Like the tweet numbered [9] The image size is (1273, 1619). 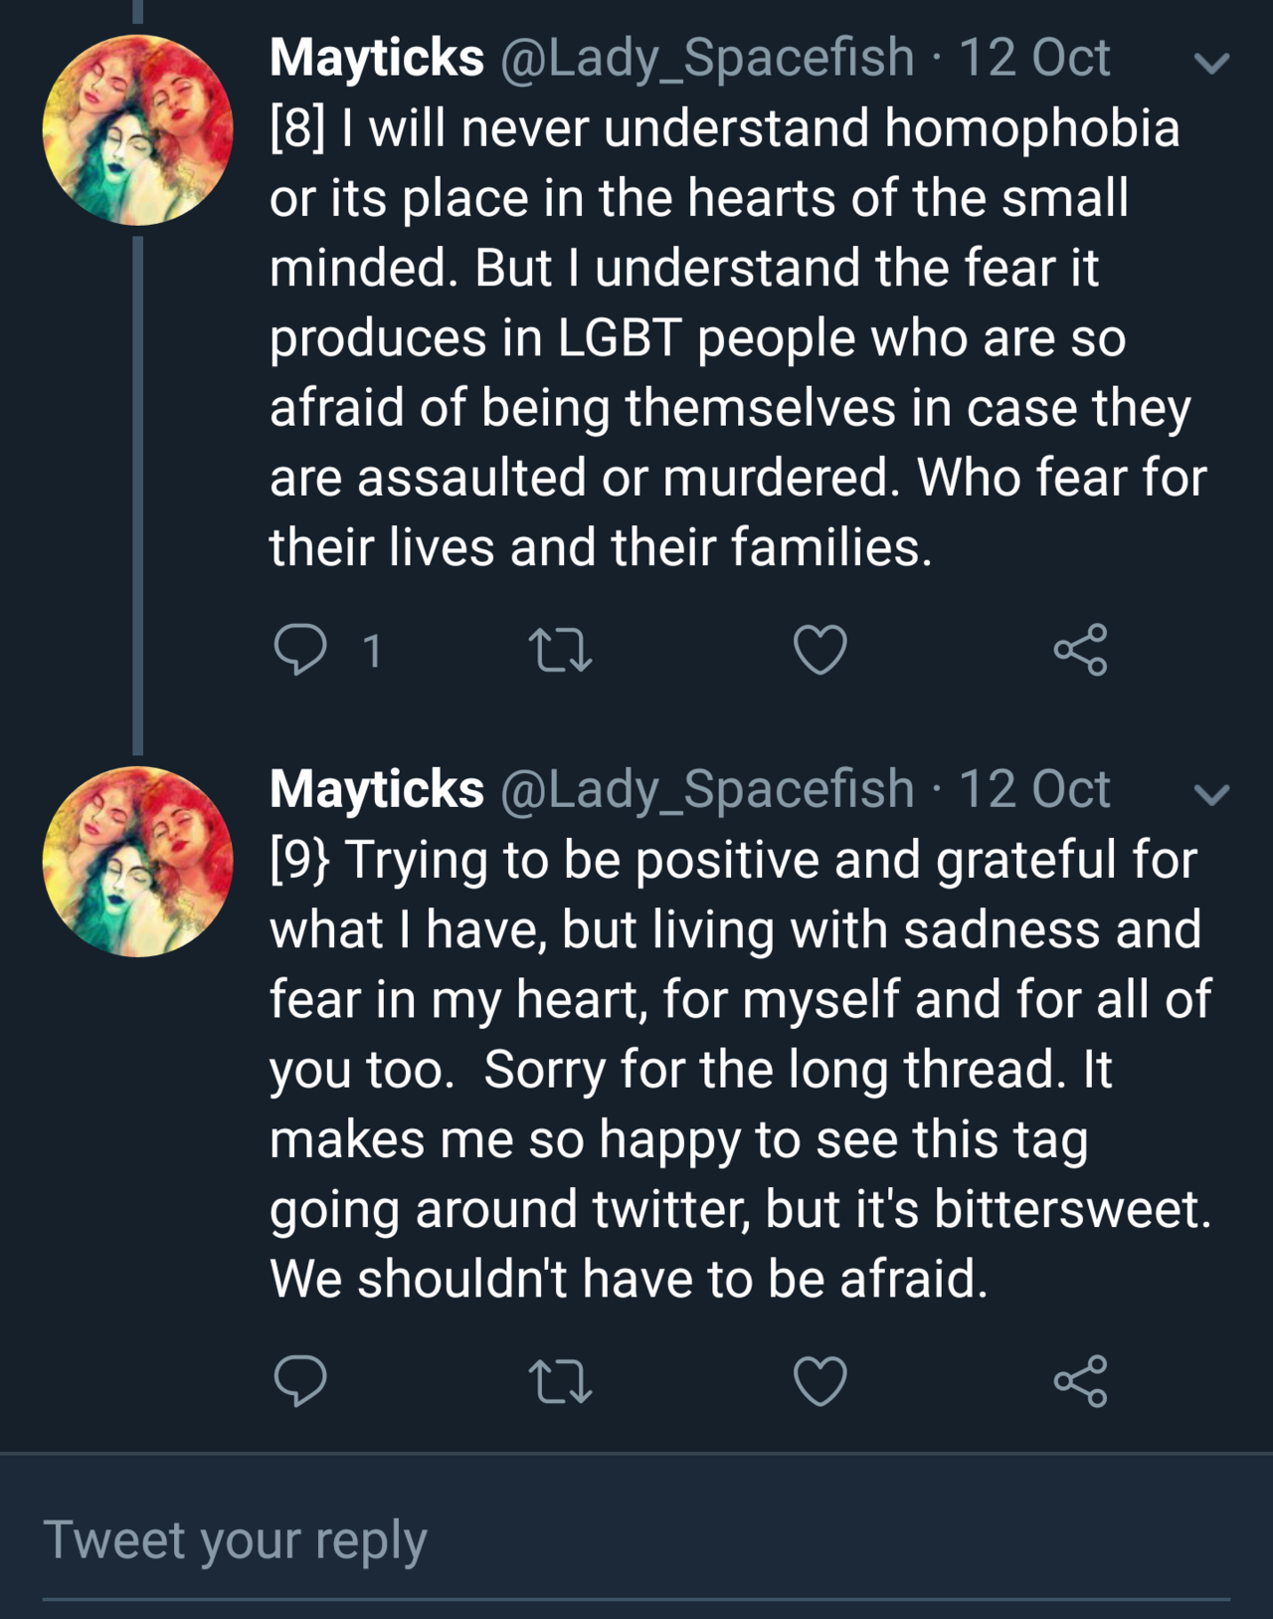[820, 1381]
